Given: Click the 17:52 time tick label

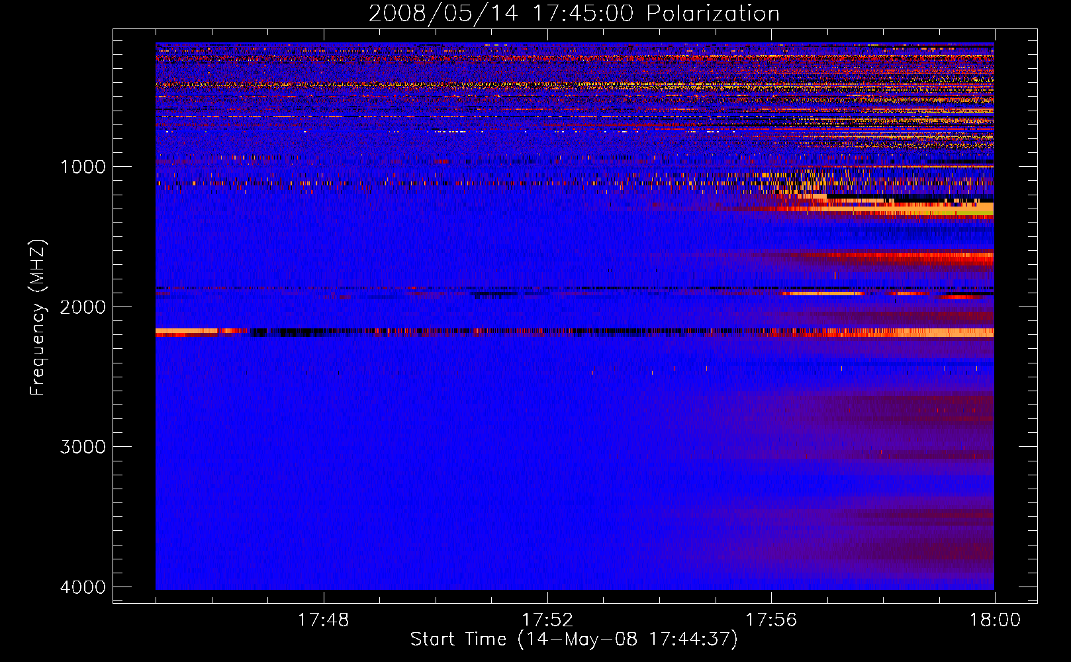Looking at the screenshot, I should pos(547,620).
